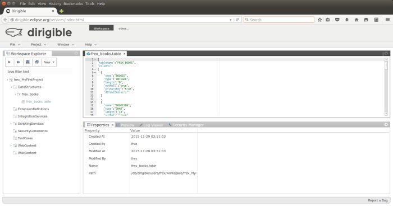Close the Properties tab
The height and width of the screenshot is (207, 393).
click(112, 125)
